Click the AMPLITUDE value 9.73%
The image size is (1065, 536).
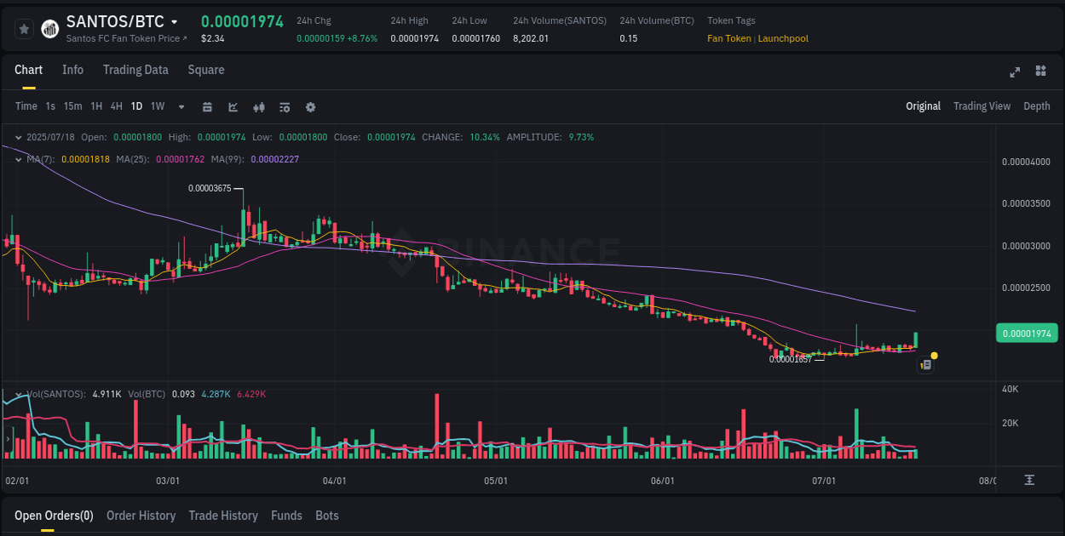[580, 137]
